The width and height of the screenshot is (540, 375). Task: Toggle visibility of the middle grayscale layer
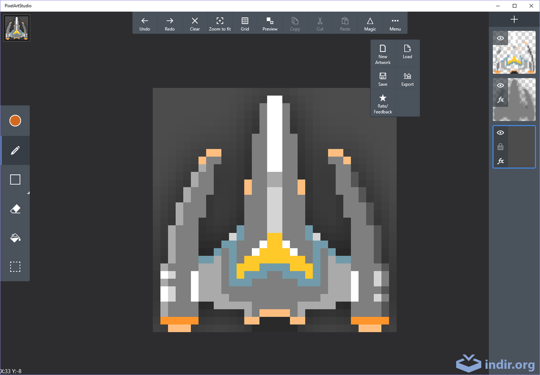click(500, 85)
